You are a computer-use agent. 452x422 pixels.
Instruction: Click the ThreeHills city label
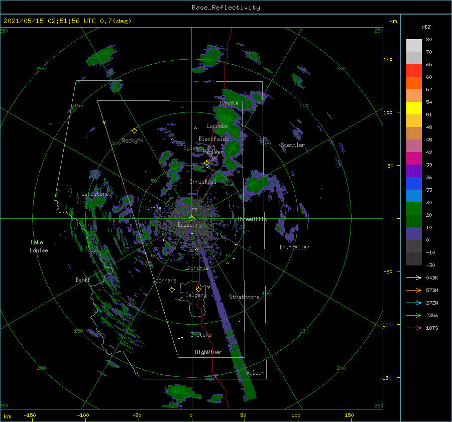coord(252,219)
